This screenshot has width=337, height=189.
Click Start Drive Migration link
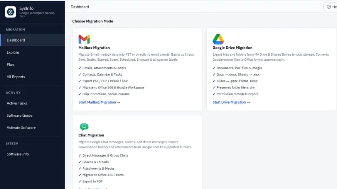(x=231, y=102)
